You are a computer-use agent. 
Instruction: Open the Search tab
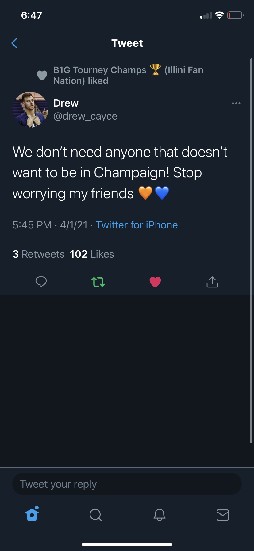tap(95, 514)
